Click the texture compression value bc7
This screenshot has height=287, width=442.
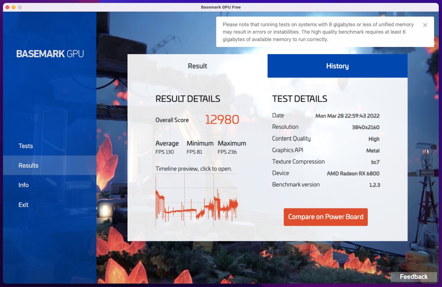pyautogui.click(x=375, y=162)
